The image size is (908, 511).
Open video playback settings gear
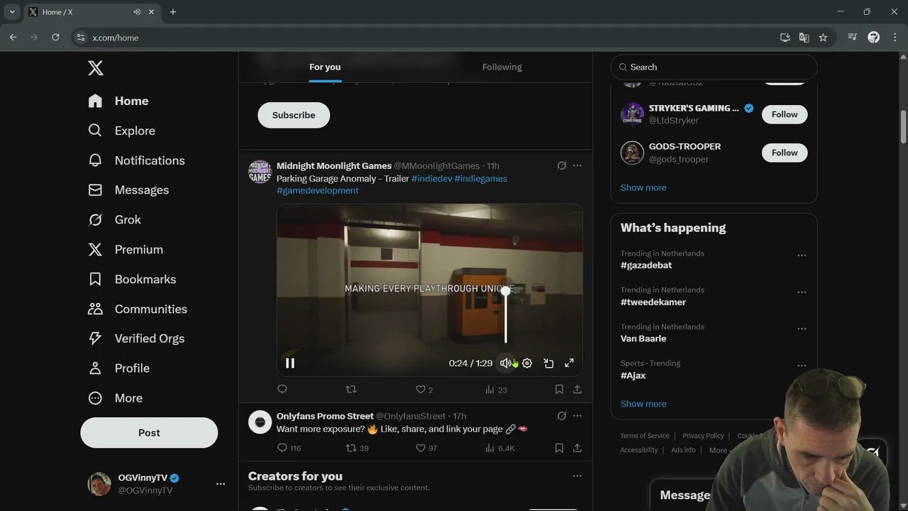527,363
